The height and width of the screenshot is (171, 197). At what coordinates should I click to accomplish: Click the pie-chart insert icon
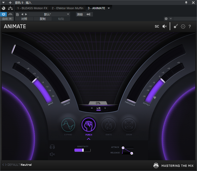coord(3,8)
